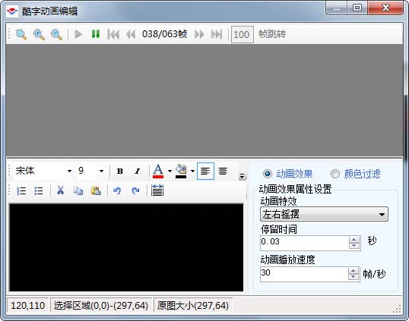
Task: Paste from the clipboard
Action: 96,190
